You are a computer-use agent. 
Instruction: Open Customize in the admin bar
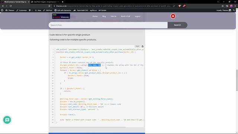(22, 10)
